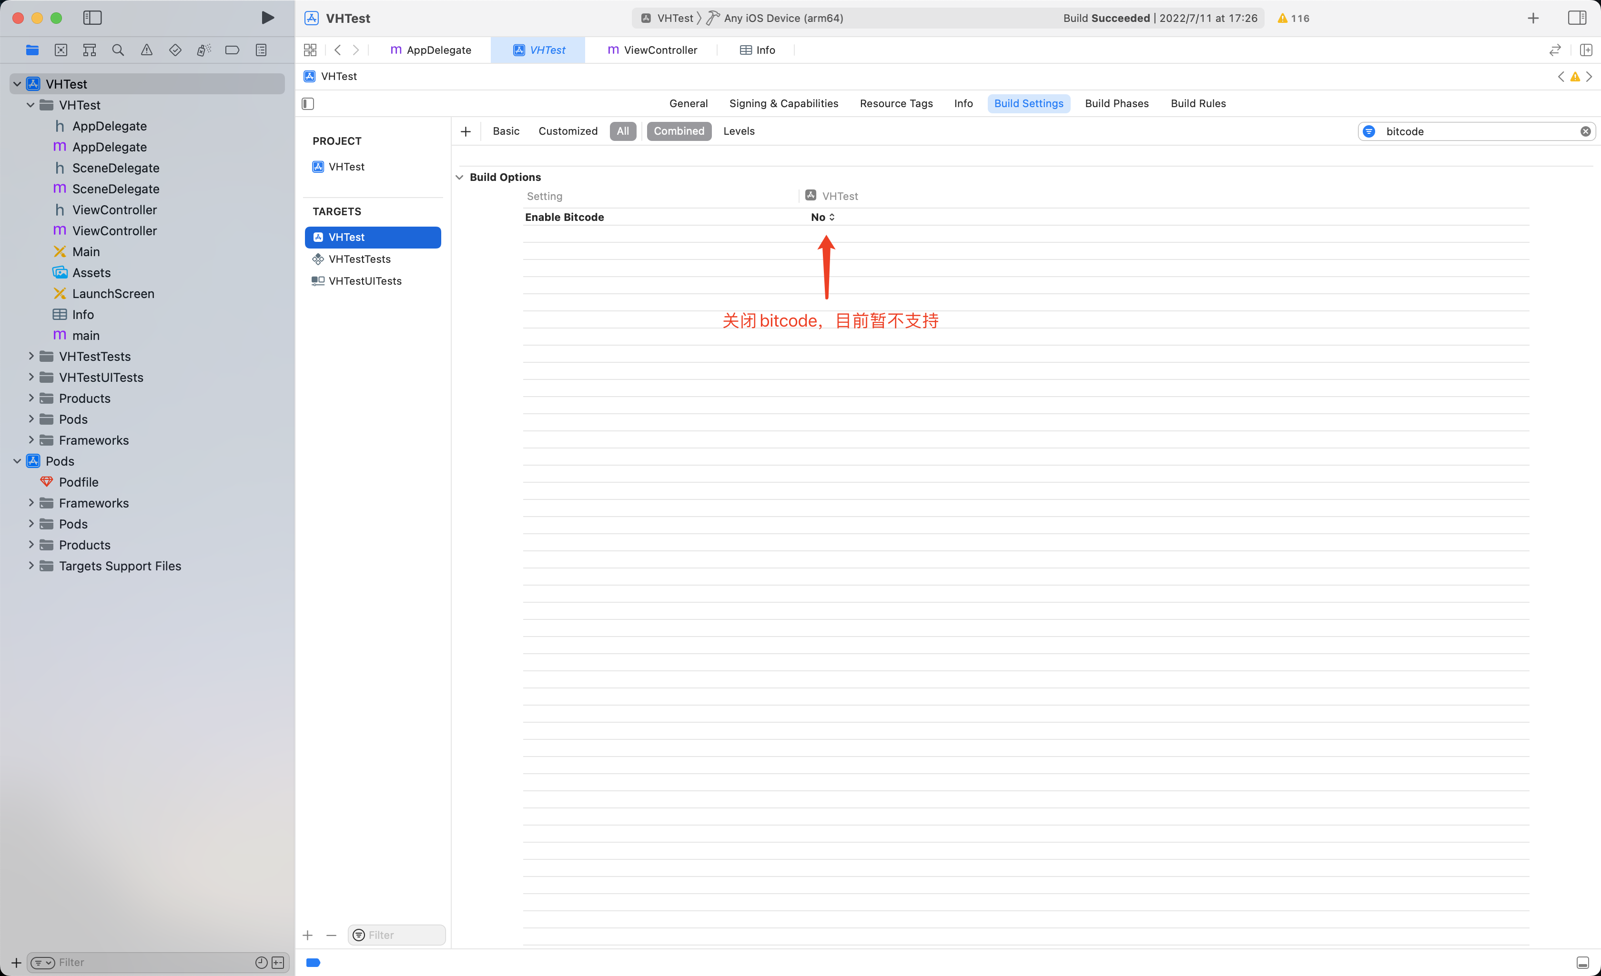Expand Targets Support Files folder
1601x976 pixels.
(30, 566)
